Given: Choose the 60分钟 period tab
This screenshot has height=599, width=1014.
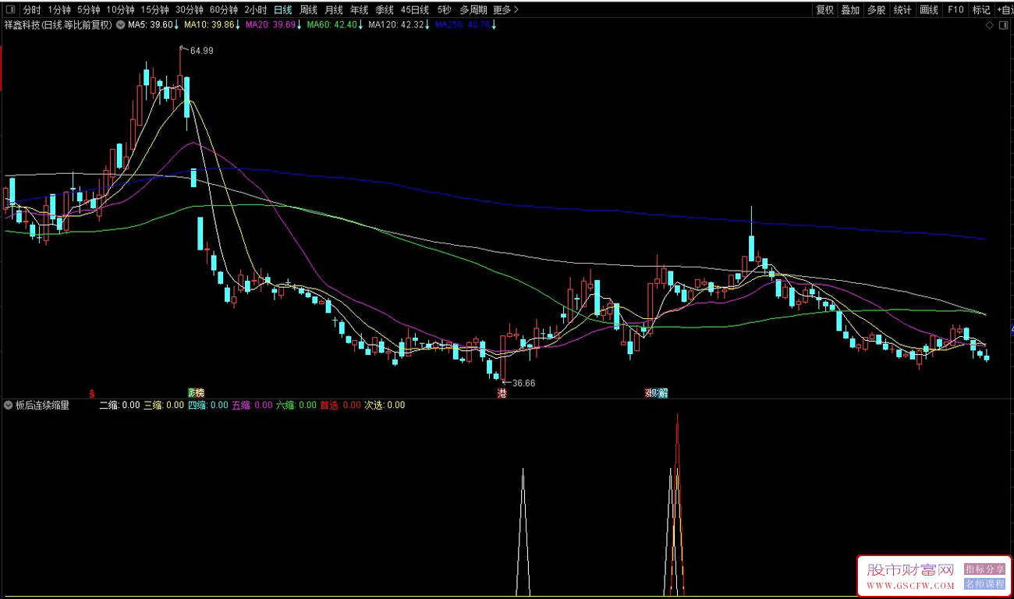Looking at the screenshot, I should point(223,10).
